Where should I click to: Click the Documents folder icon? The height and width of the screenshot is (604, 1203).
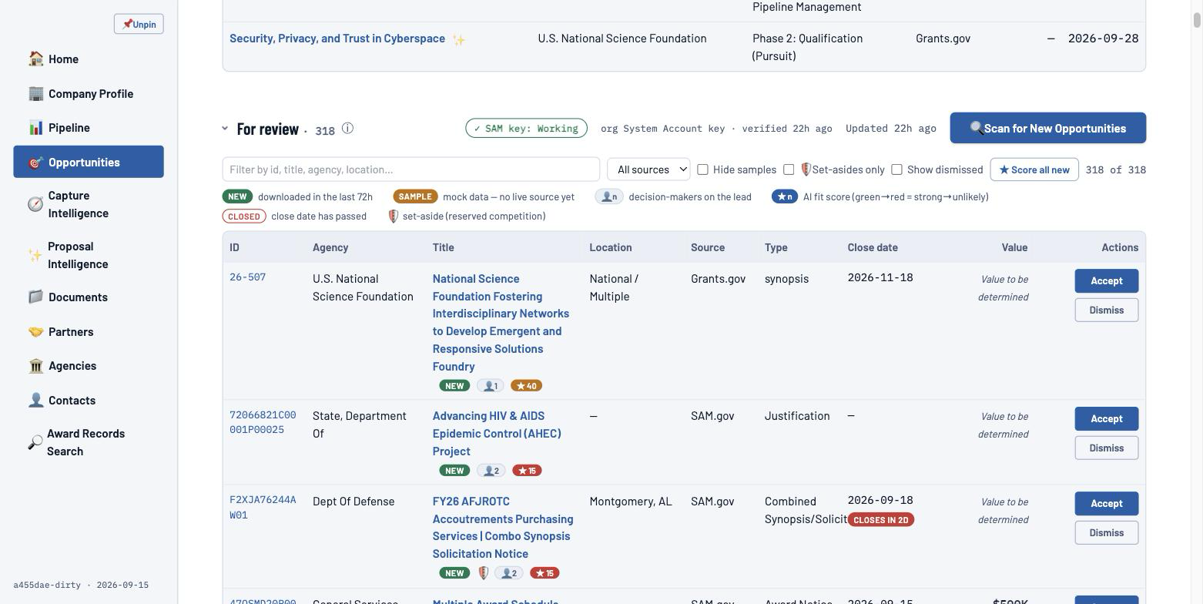(x=35, y=297)
